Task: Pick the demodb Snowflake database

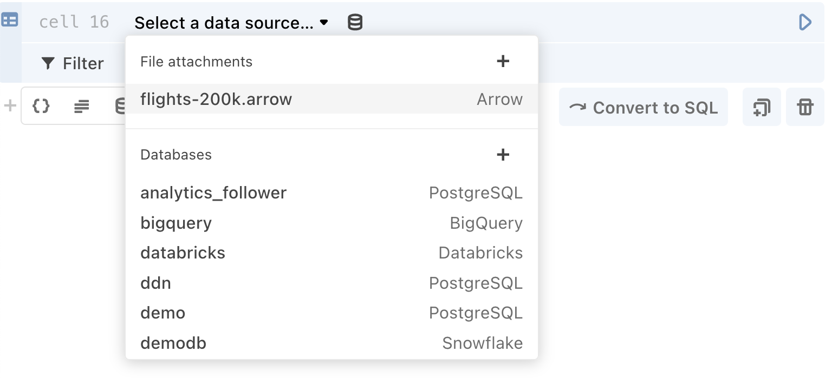Action: click(x=173, y=343)
